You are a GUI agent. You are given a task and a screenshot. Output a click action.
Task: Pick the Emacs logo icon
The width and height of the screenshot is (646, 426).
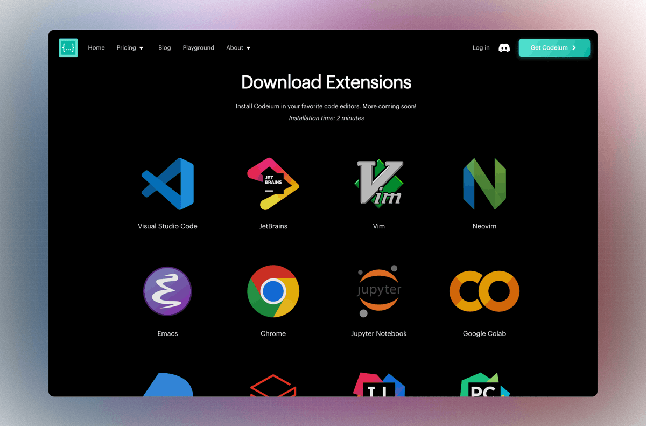coord(167,291)
